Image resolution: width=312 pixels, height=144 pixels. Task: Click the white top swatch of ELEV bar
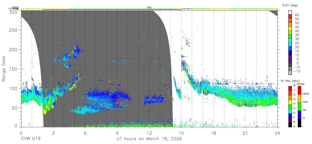tap(290, 12)
